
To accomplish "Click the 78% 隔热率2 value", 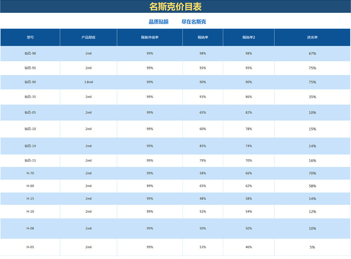I will (x=249, y=129).
